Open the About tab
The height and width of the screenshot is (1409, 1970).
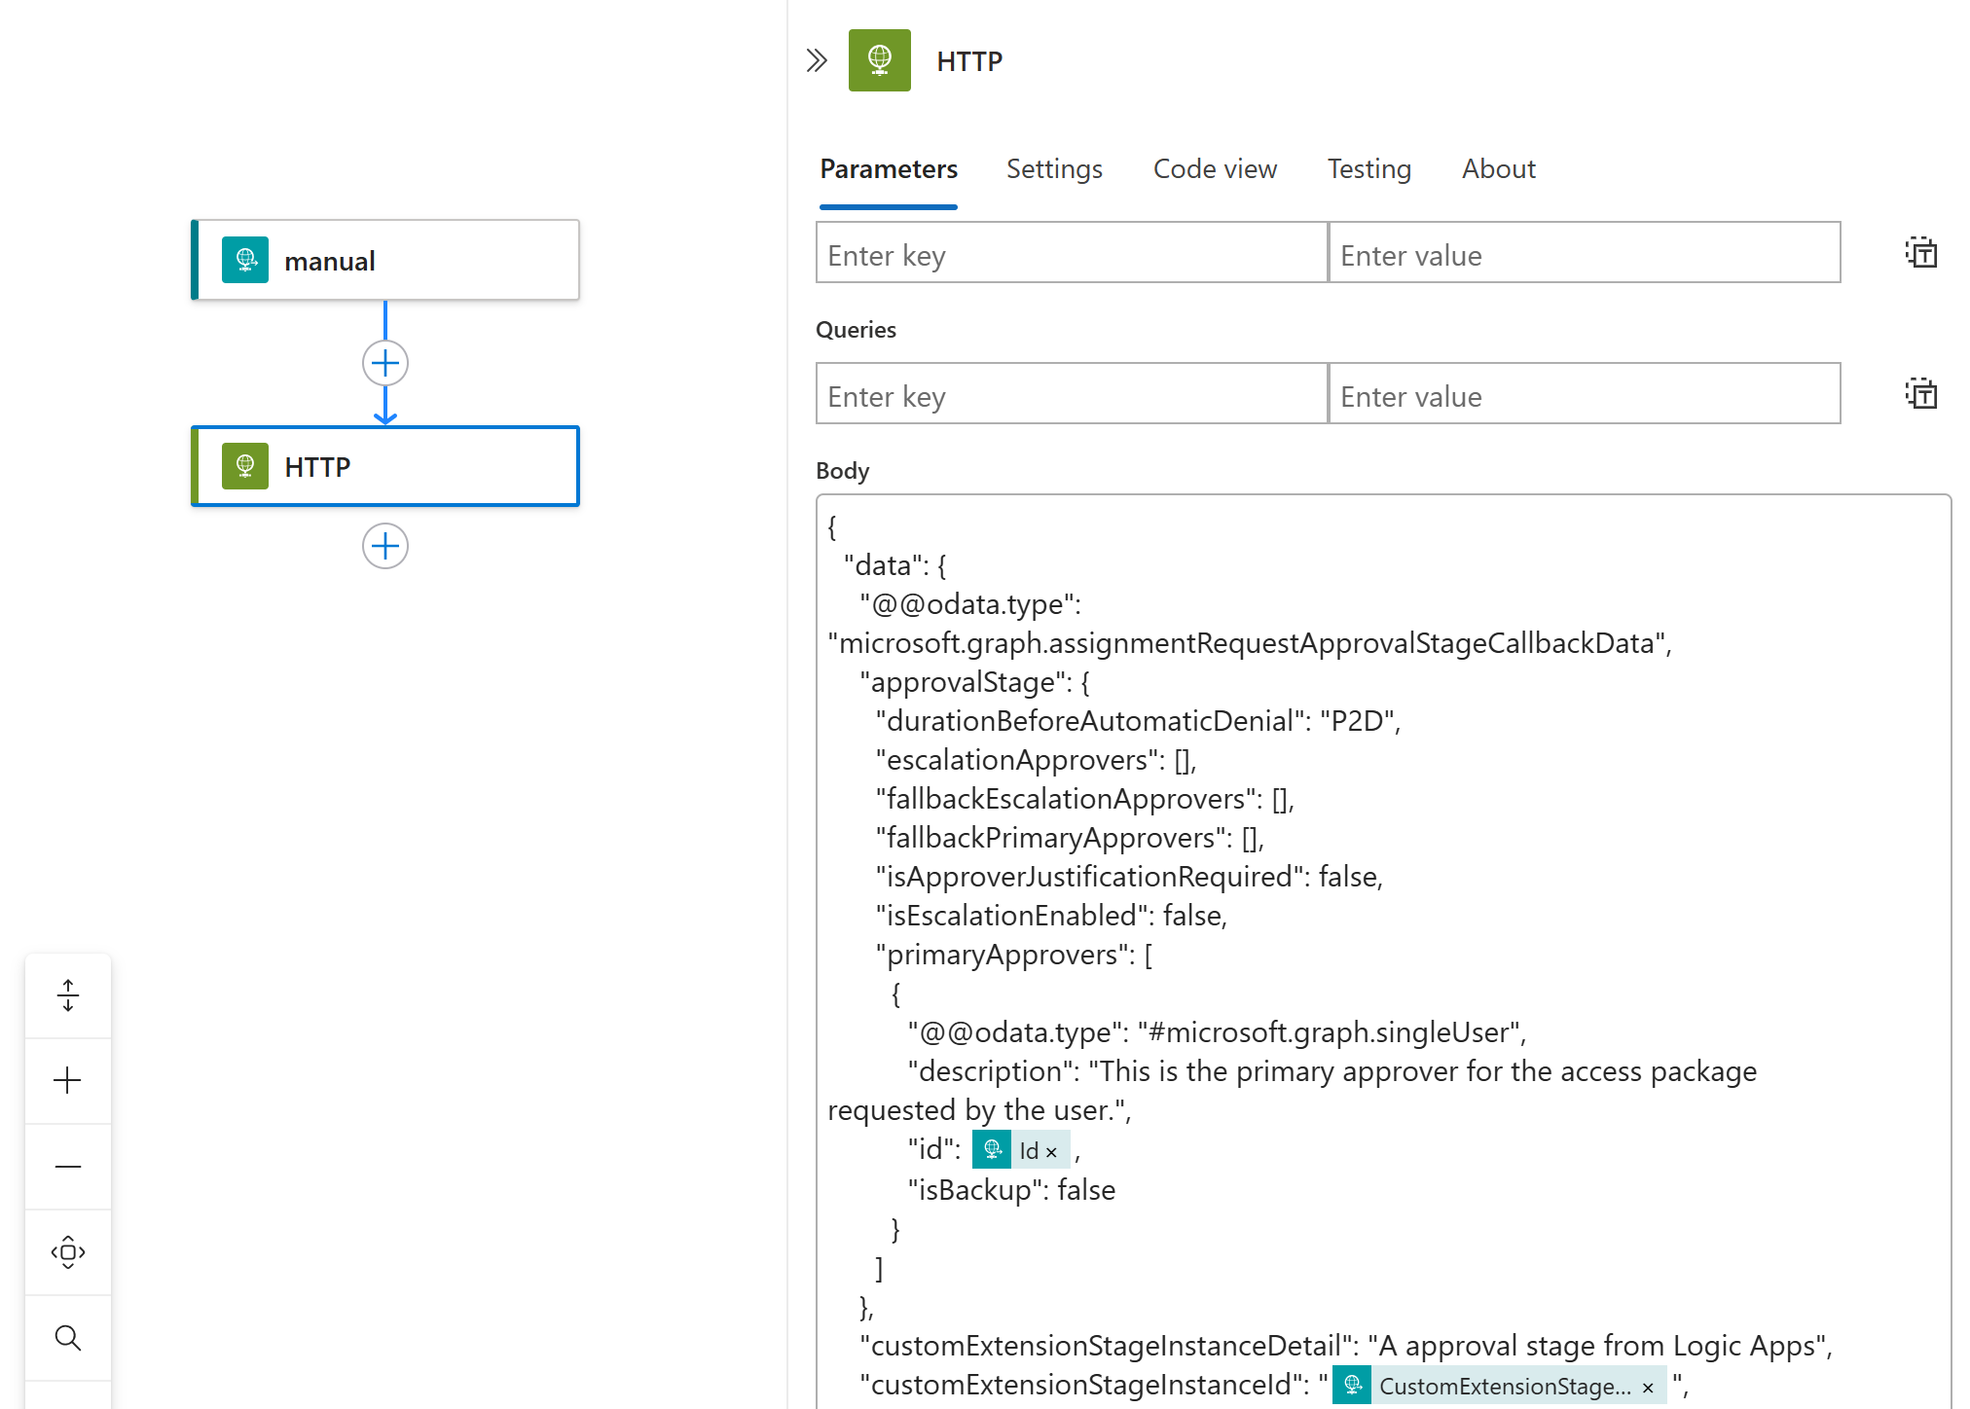click(1498, 169)
